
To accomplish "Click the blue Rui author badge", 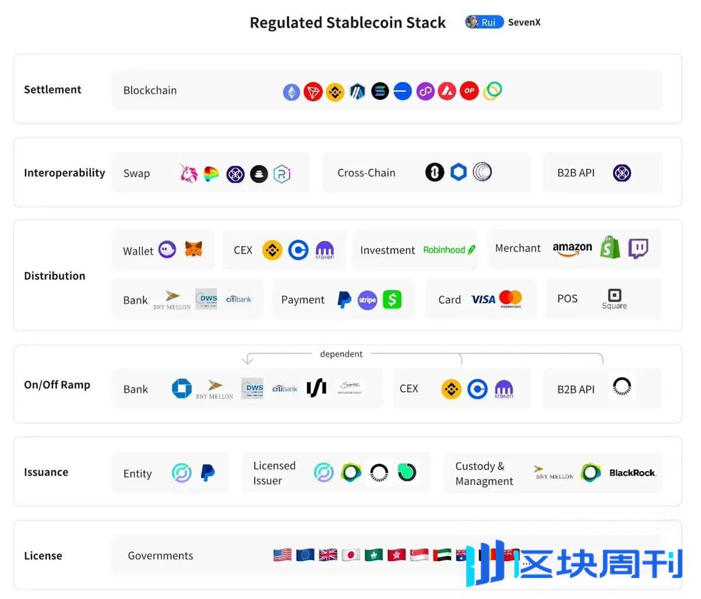I will (x=484, y=22).
